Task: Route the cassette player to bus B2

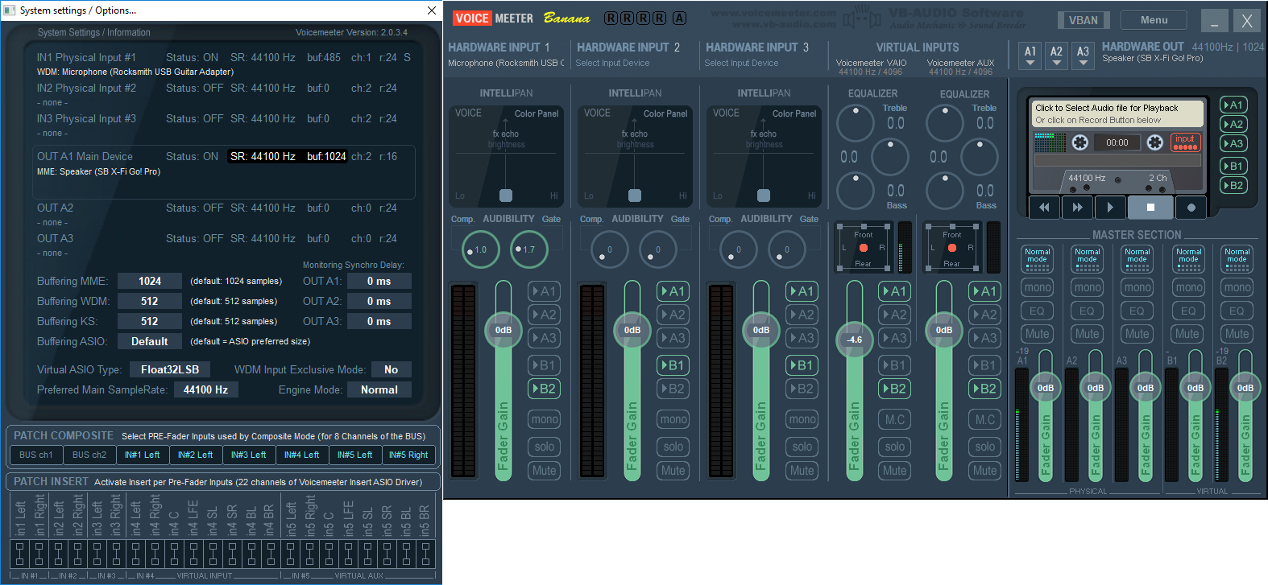Action: 1233,185
